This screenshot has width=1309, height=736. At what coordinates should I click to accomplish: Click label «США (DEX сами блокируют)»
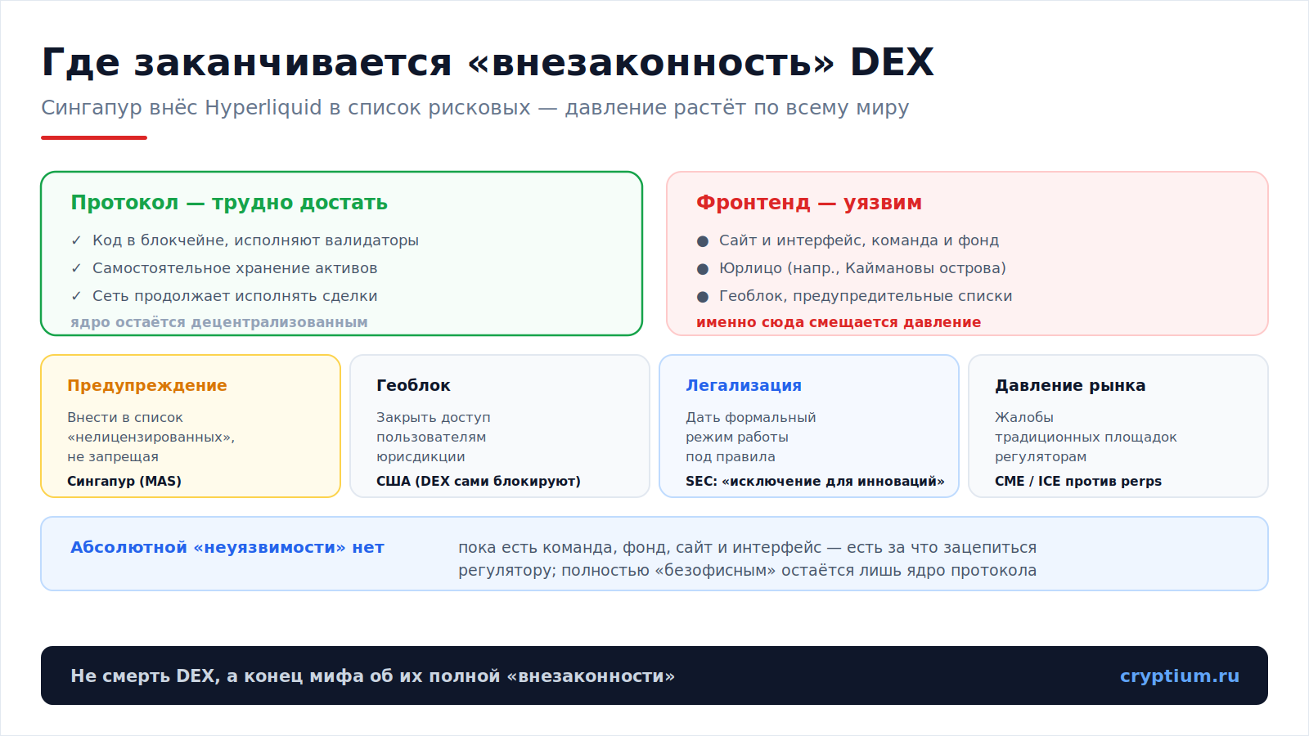point(479,481)
